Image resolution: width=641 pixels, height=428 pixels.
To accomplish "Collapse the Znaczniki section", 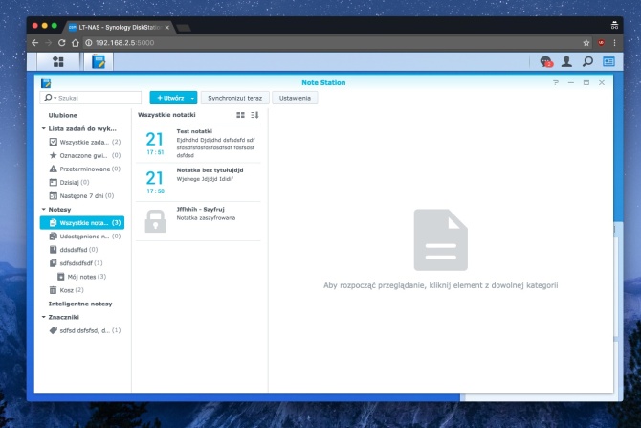I will (x=44, y=316).
